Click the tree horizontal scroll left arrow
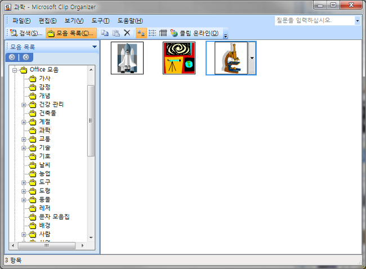The width and height of the screenshot is (366, 269). click(13, 245)
